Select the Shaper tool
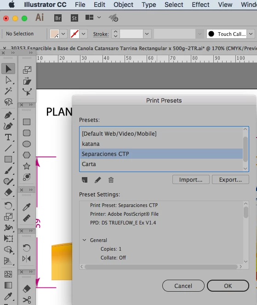 tap(8, 182)
